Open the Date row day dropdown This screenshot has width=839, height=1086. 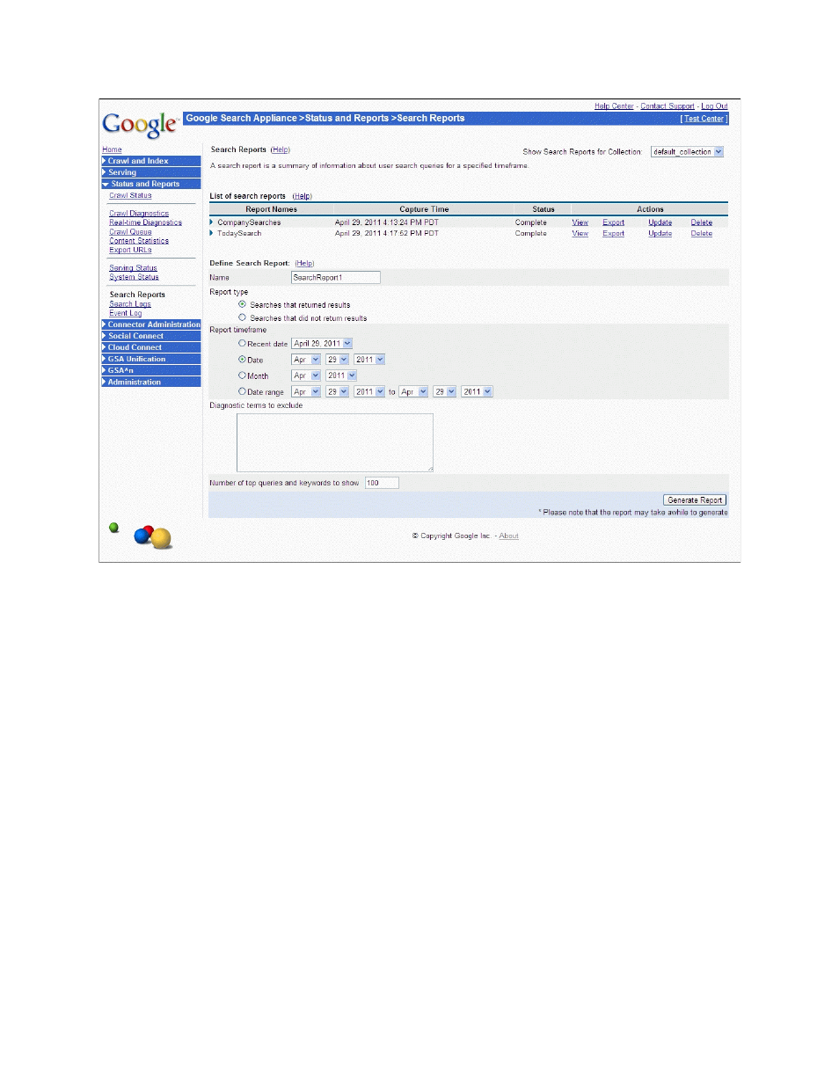pos(337,360)
